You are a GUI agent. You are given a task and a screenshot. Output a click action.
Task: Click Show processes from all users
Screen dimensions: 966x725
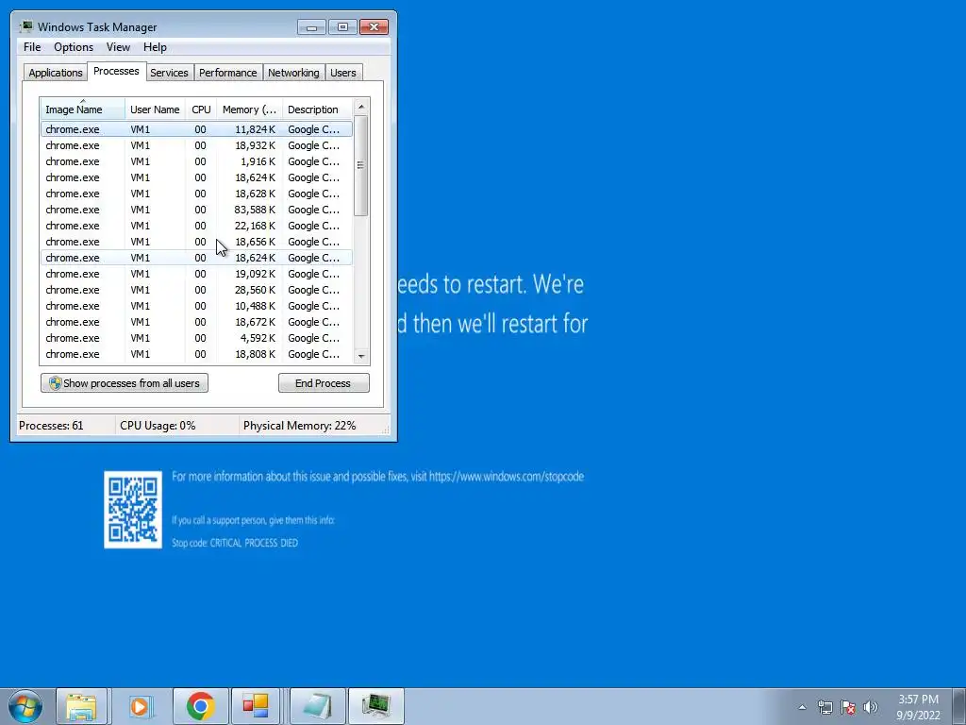tap(125, 383)
